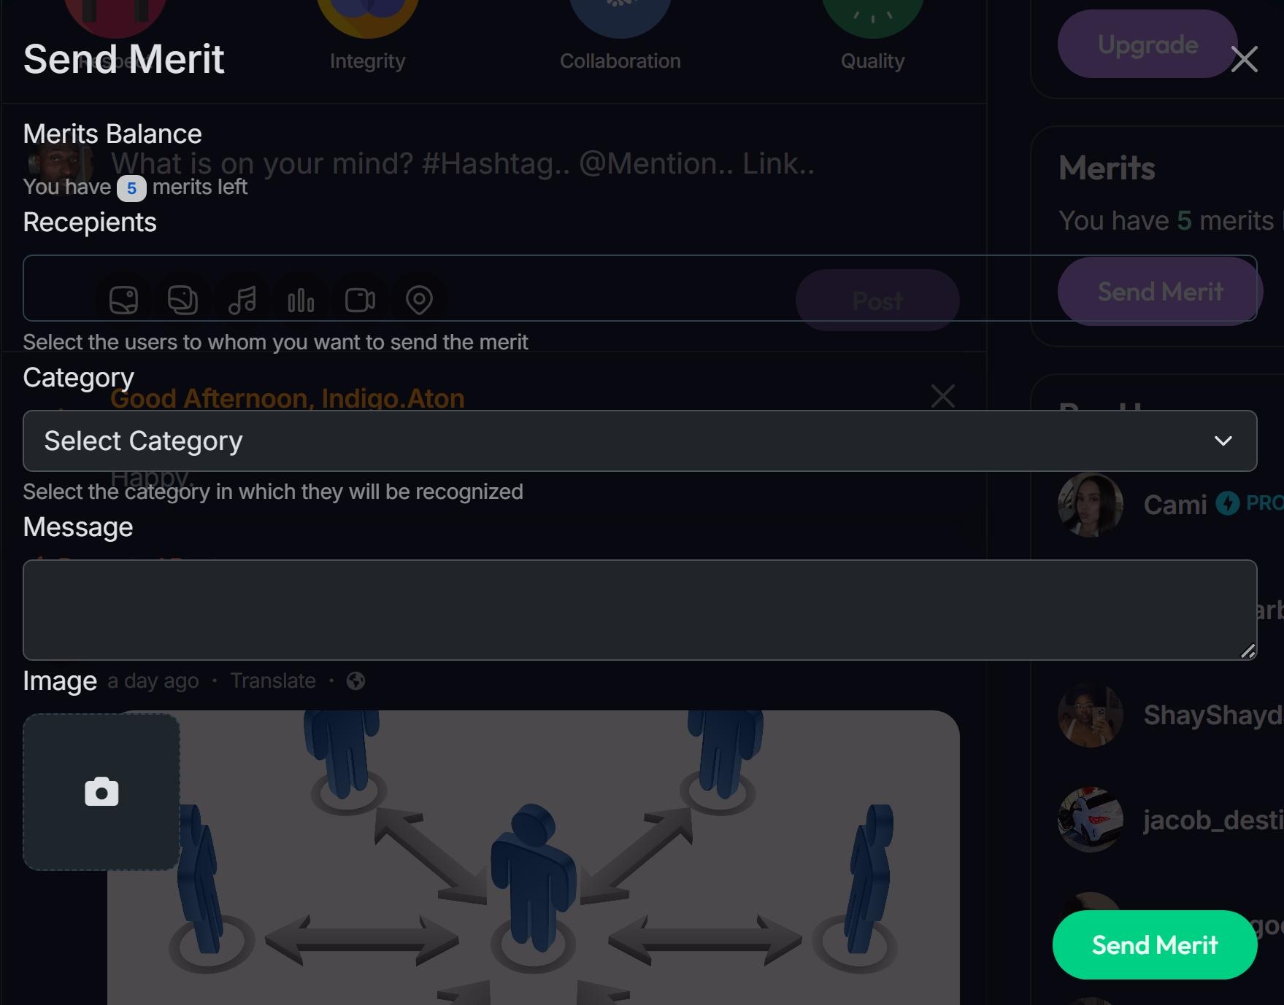The height and width of the screenshot is (1005, 1284).
Task: Click the video camera icon
Action: tap(360, 300)
